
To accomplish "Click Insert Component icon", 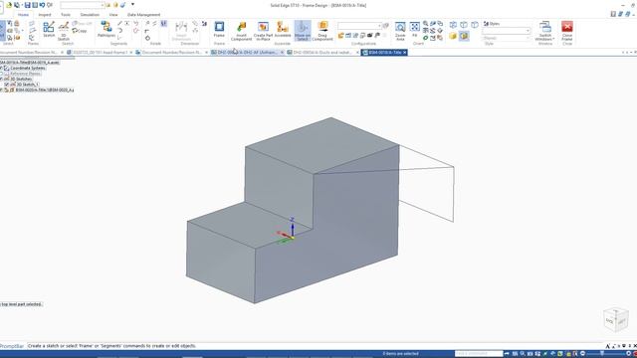I will 241,31.
